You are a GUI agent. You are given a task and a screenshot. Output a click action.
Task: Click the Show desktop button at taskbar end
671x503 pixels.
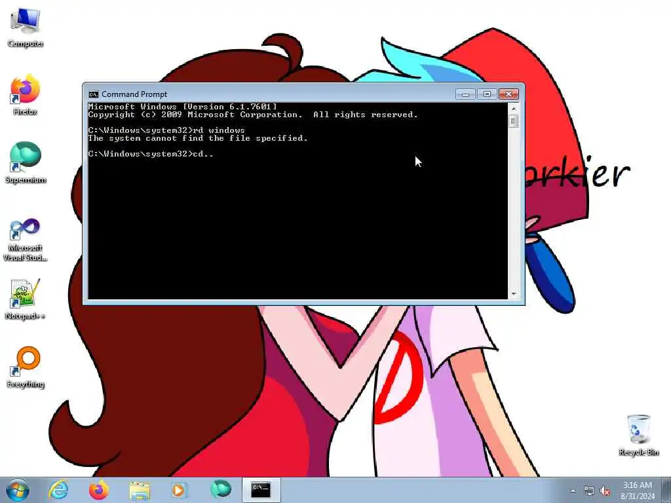pos(666,490)
